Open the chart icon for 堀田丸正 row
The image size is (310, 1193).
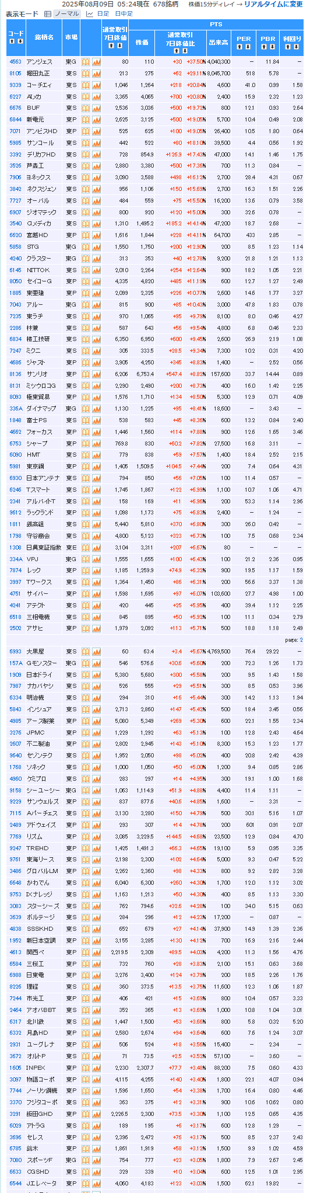[x=96, y=74]
